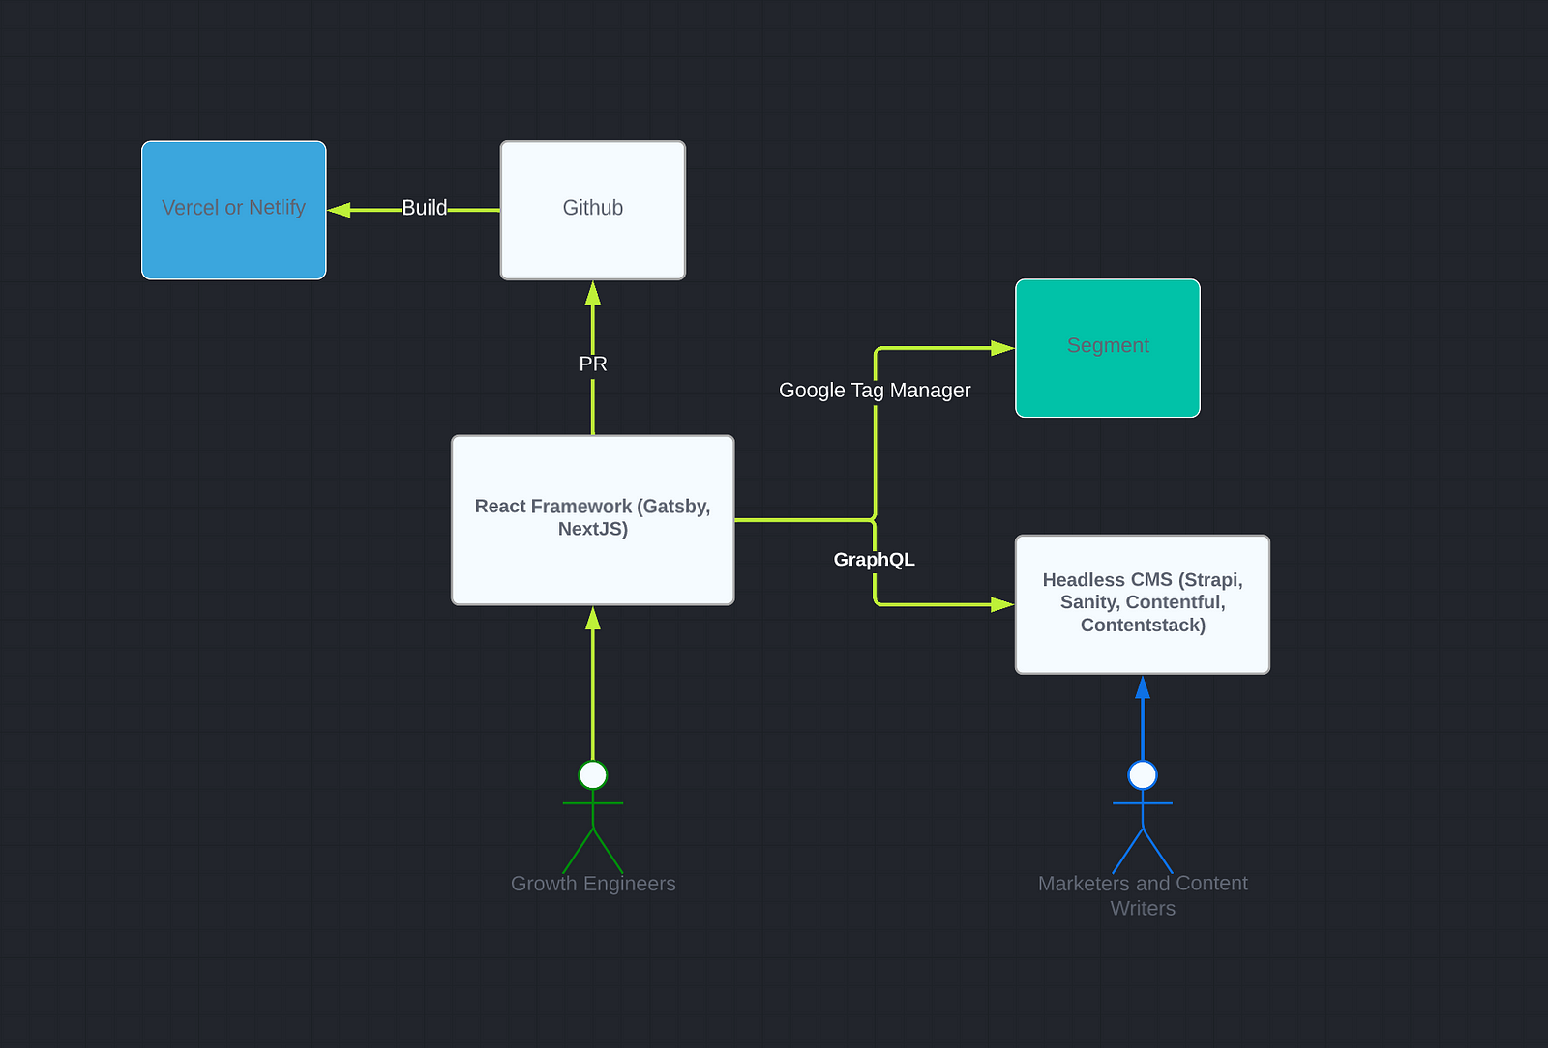Select the Vercel or Netlify node
This screenshot has height=1048, width=1548.
click(233, 209)
